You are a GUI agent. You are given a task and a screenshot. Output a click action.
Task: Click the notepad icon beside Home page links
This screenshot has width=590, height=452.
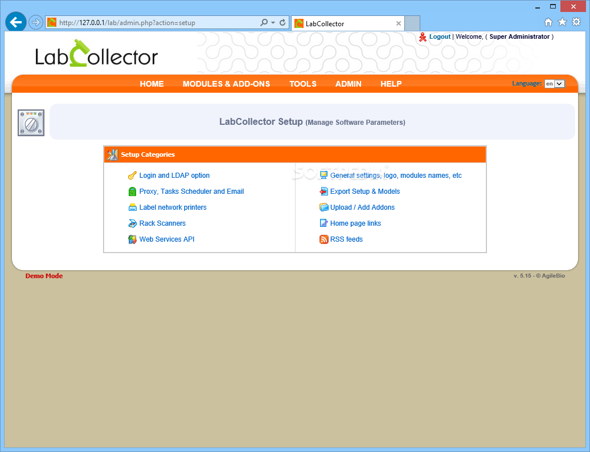click(x=323, y=223)
